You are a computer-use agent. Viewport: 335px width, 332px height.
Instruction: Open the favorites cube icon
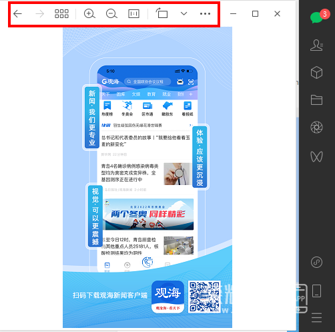tap(316, 72)
